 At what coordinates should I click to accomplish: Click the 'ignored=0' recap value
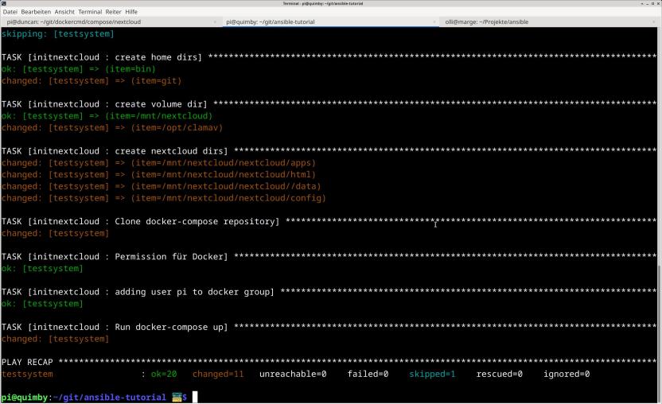[x=567, y=374]
